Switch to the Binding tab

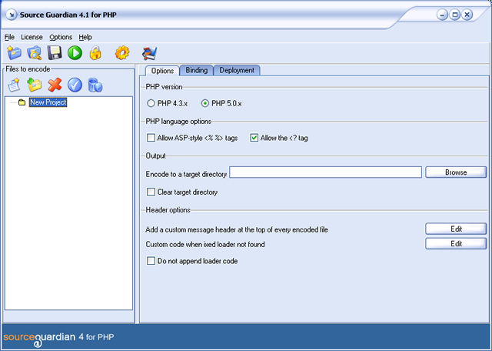(197, 70)
